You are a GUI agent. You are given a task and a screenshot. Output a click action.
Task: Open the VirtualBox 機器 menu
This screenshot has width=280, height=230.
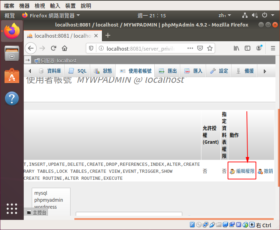point(24,6)
